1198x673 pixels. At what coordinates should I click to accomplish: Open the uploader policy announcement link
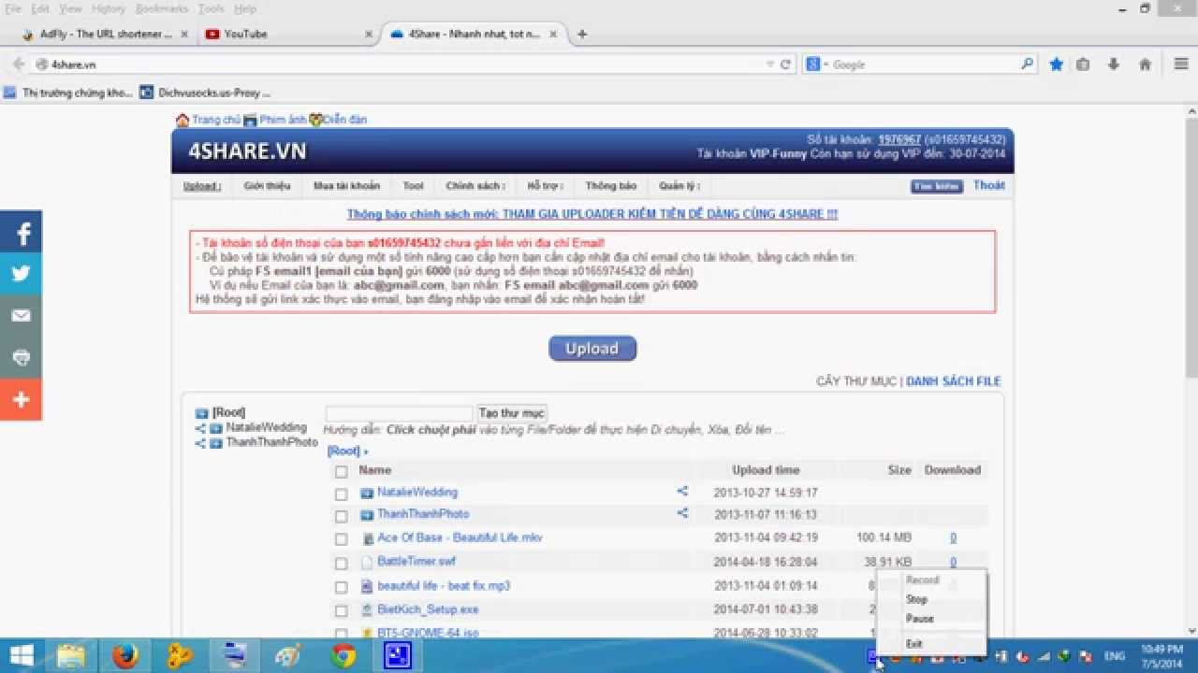point(592,214)
